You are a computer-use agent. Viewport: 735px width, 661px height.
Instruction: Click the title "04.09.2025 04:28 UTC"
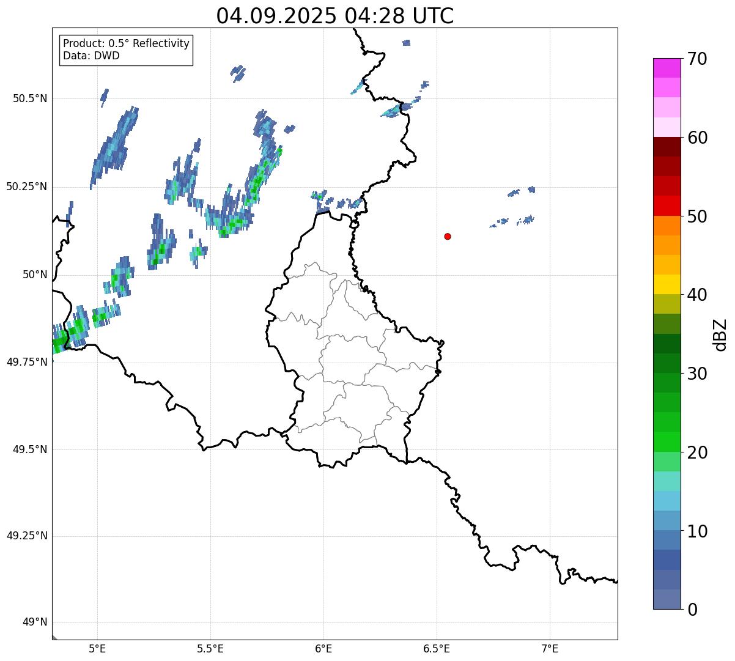point(335,16)
